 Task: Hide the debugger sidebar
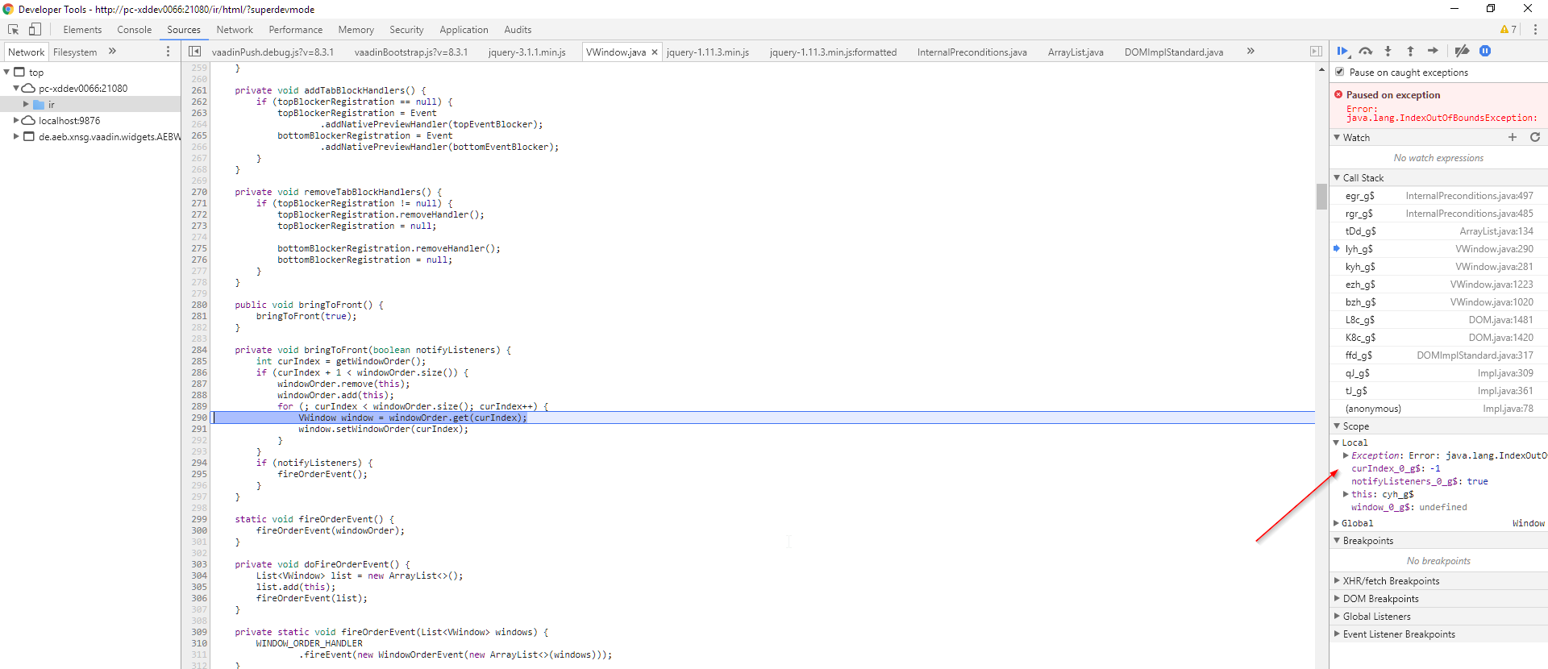(x=1316, y=51)
